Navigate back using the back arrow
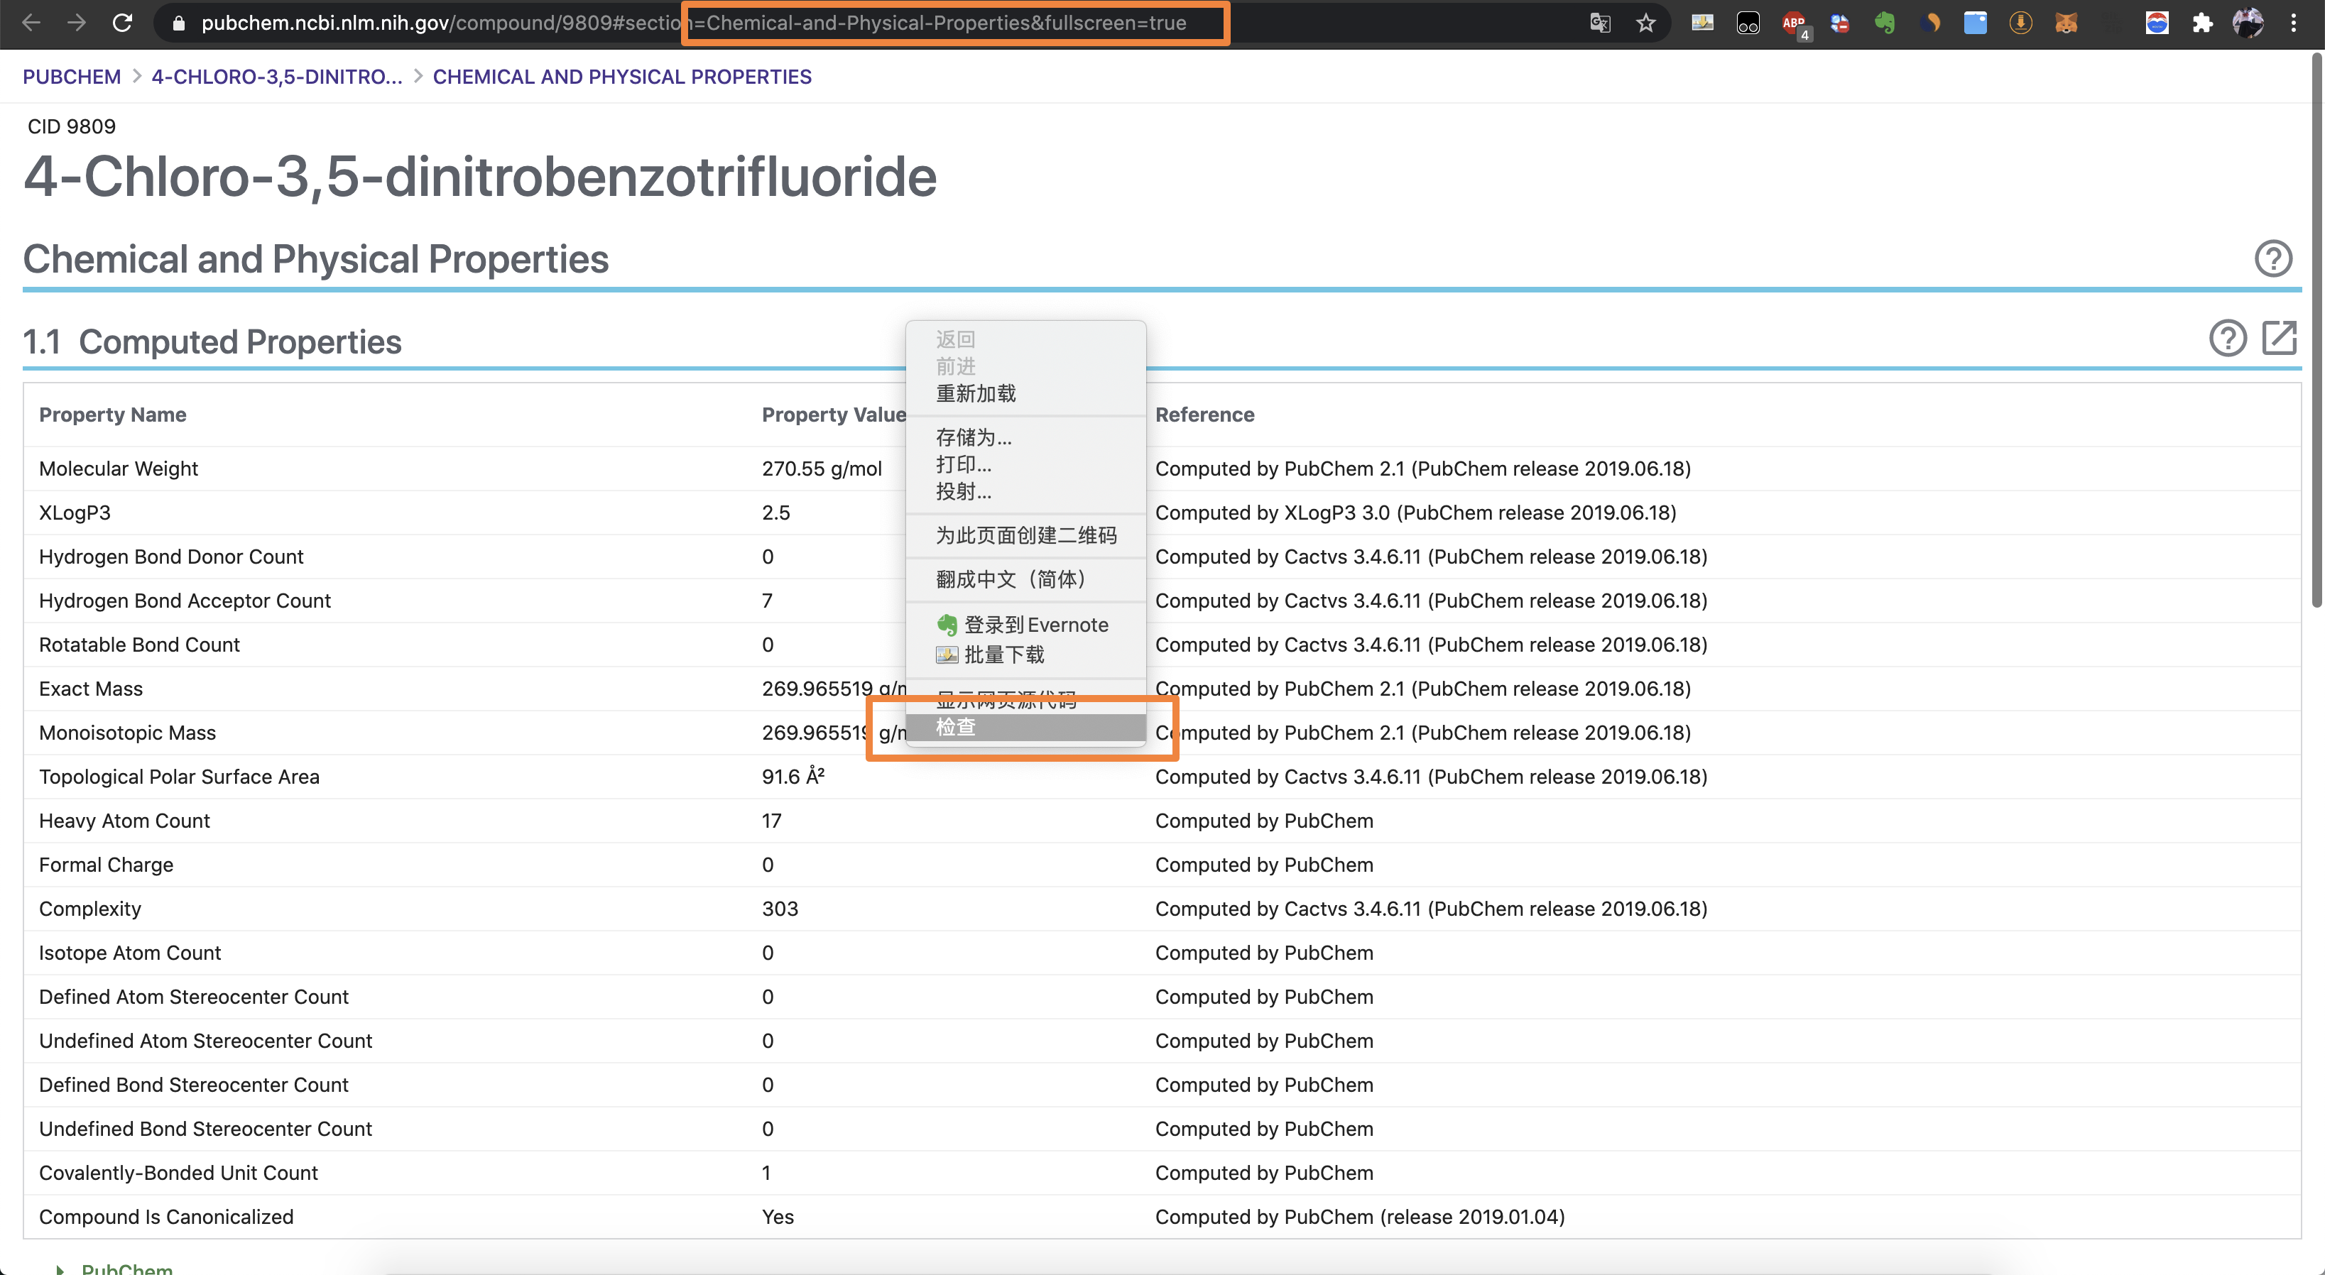 [x=31, y=23]
